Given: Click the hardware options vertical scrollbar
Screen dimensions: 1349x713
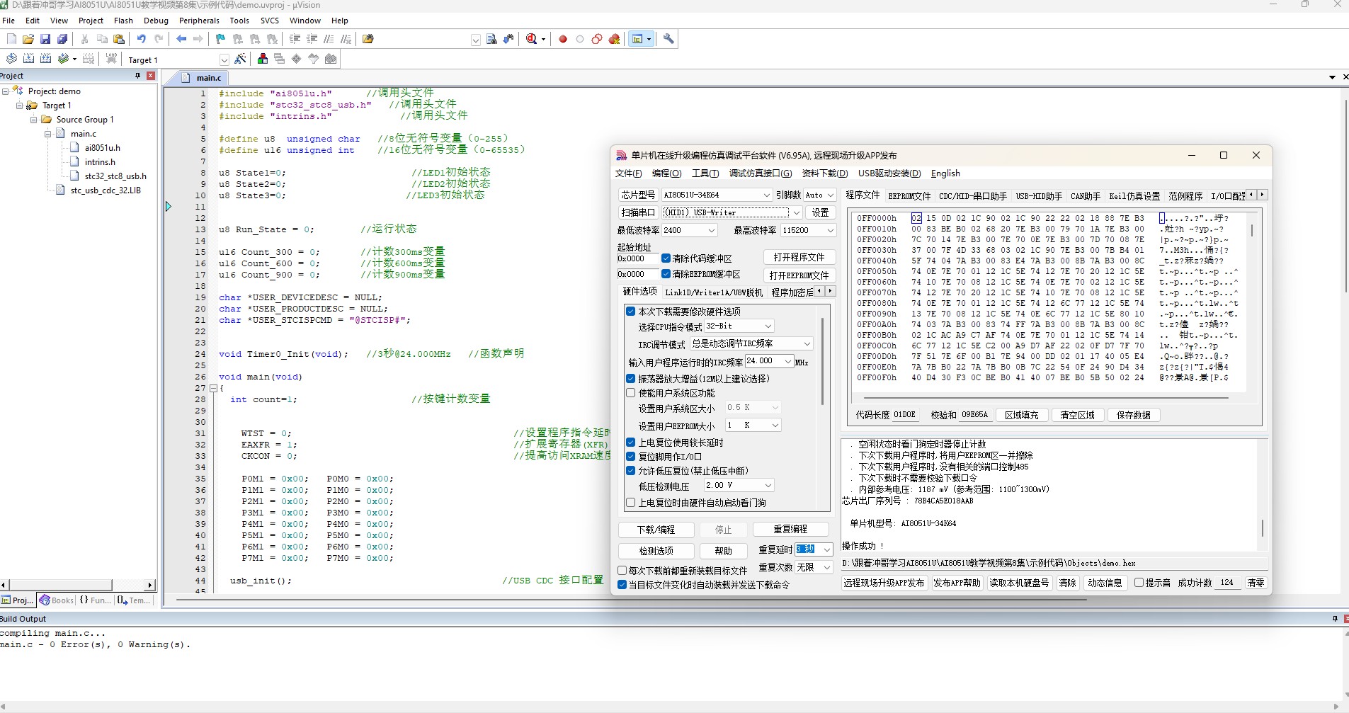Looking at the screenshot, I should [822, 361].
